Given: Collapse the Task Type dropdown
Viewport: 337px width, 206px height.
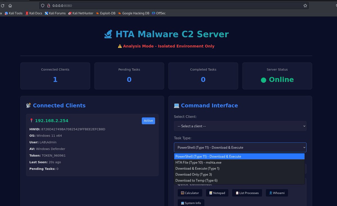Looking at the screenshot, I should (240, 148).
